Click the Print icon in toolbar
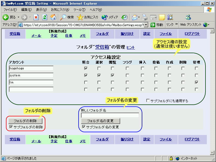Image resolution: width=216 pixels, height=162 pixels. [145, 17]
